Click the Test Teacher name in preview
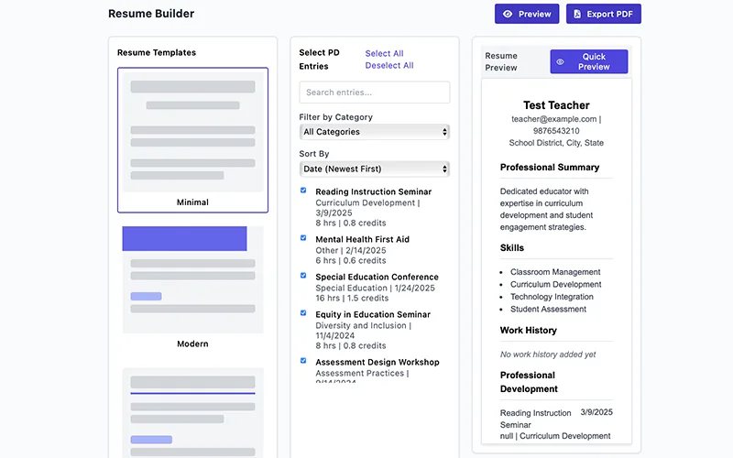 tap(556, 105)
